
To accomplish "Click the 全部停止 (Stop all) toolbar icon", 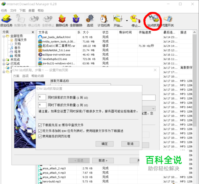I will pyautogui.click(x=48, y=21).
